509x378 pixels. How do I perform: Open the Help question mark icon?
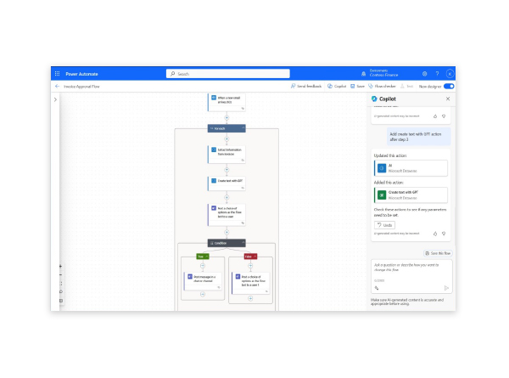[x=437, y=74]
